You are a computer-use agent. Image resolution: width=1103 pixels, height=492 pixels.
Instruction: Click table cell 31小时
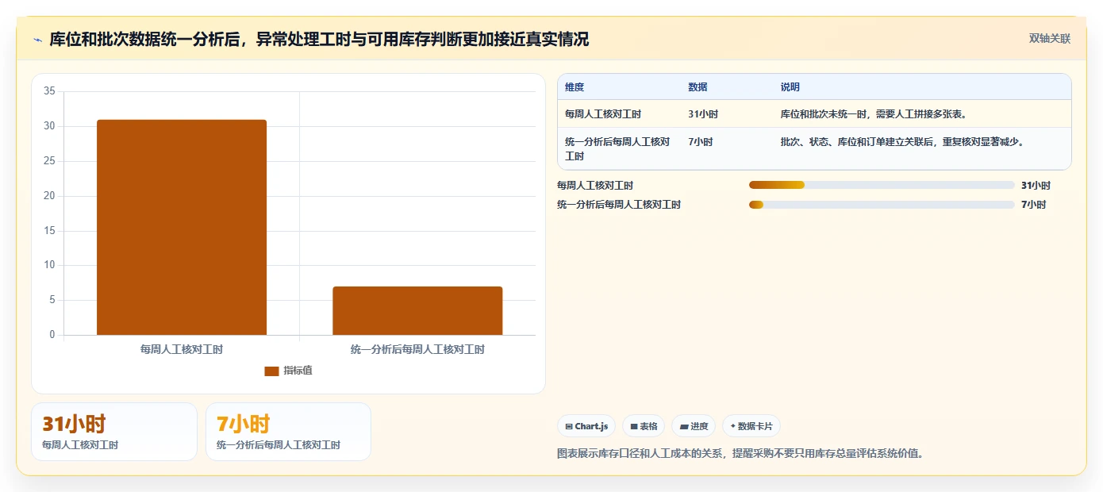tap(703, 114)
